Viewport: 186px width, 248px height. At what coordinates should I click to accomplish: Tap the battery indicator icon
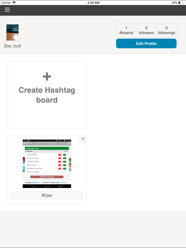coord(181,3)
